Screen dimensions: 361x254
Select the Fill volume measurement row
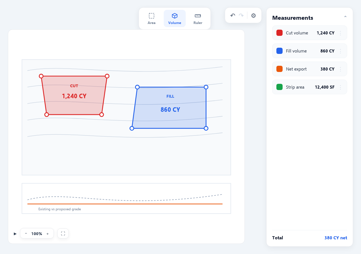pos(310,51)
